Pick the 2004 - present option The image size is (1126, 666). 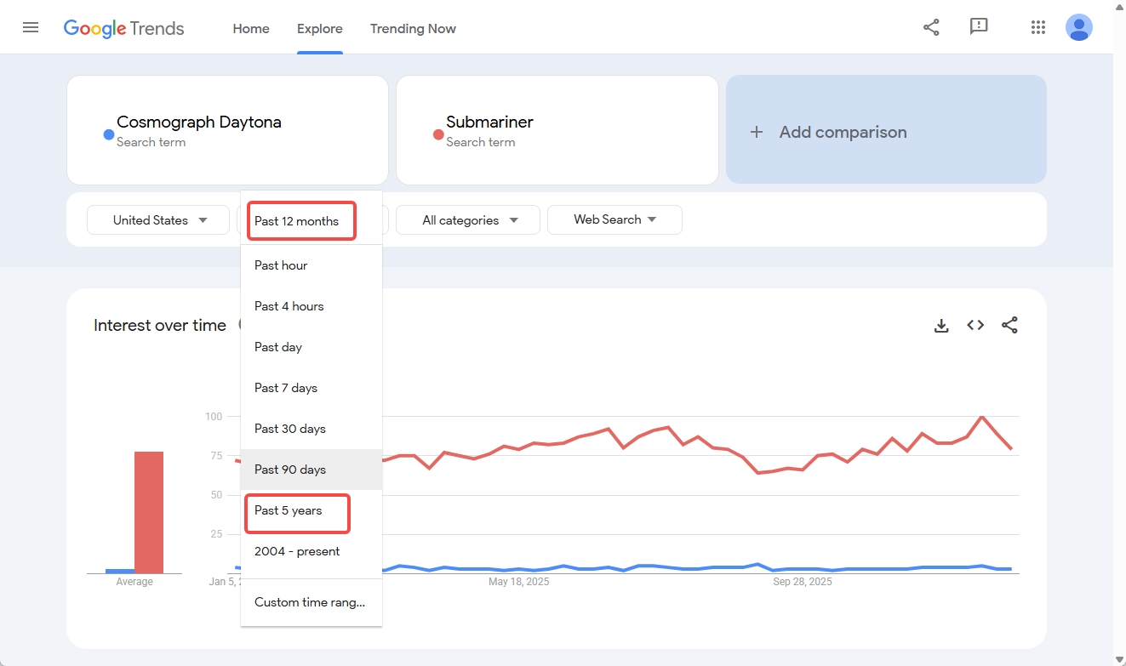click(x=297, y=551)
